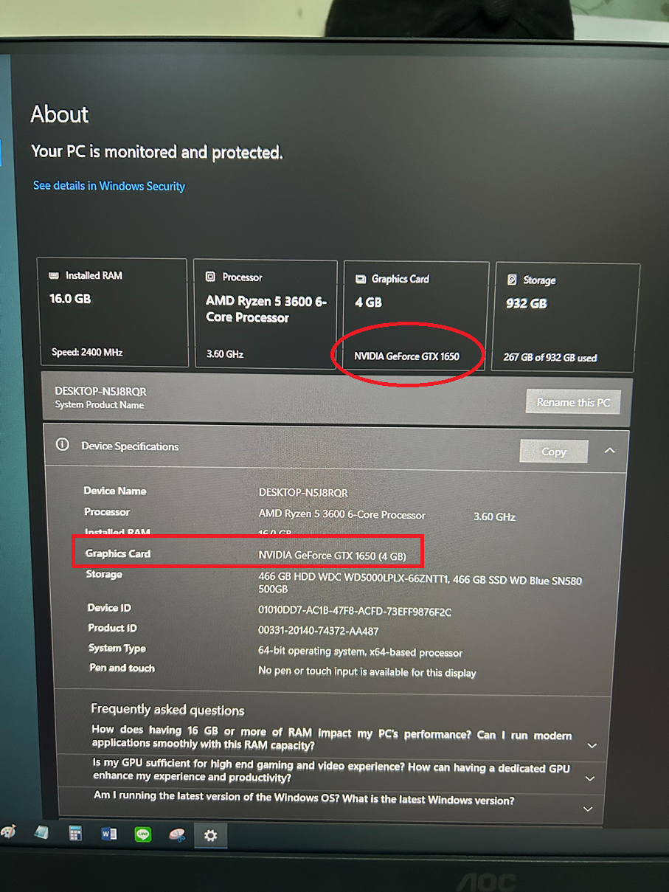Click the Installed RAM card
This screenshot has width=669, height=892.
click(112, 313)
